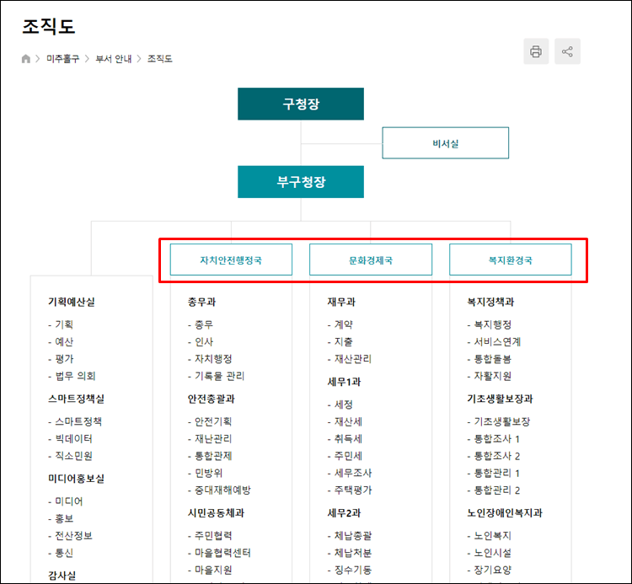Click 중대재해예방 team entry
This screenshot has width=632, height=584.
click(222, 490)
